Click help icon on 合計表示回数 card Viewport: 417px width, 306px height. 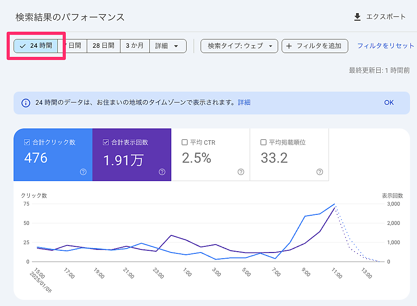pyautogui.click(x=162, y=172)
